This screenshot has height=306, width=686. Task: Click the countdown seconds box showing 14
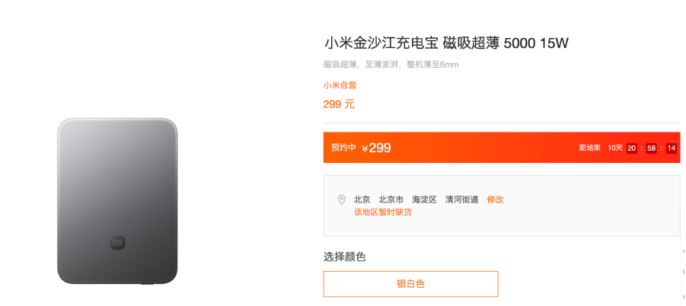(x=672, y=148)
